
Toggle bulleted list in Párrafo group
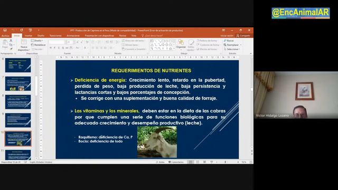93,42
